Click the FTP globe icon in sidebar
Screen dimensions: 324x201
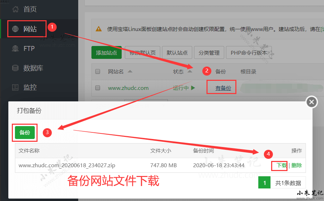(x=16, y=48)
